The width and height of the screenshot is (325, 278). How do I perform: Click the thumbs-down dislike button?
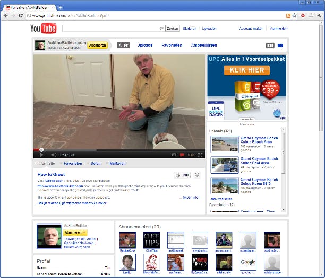click(x=197, y=175)
